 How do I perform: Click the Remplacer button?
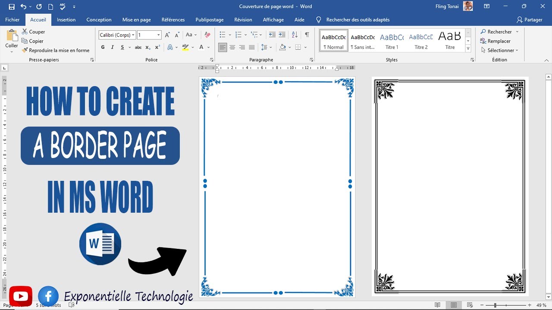pyautogui.click(x=495, y=41)
